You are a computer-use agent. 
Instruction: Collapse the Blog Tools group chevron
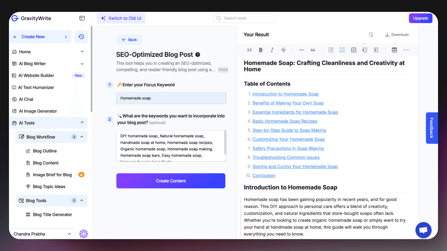coord(82,201)
